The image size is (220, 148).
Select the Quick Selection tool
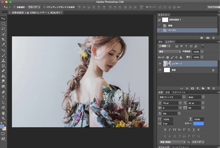pyautogui.click(x=3, y=34)
